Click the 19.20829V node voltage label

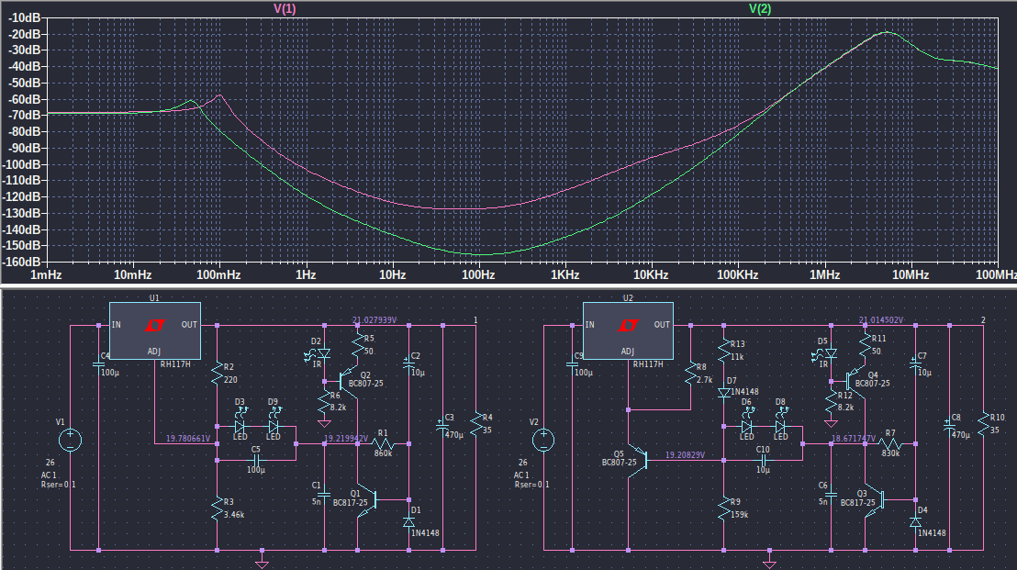click(x=685, y=454)
